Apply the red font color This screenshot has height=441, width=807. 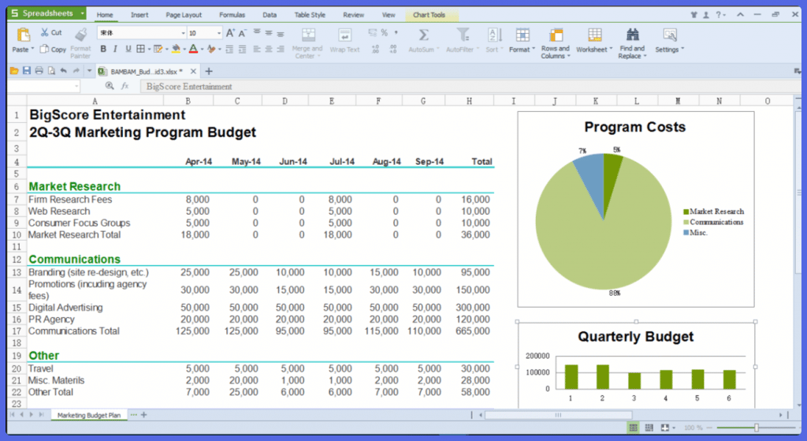click(193, 49)
